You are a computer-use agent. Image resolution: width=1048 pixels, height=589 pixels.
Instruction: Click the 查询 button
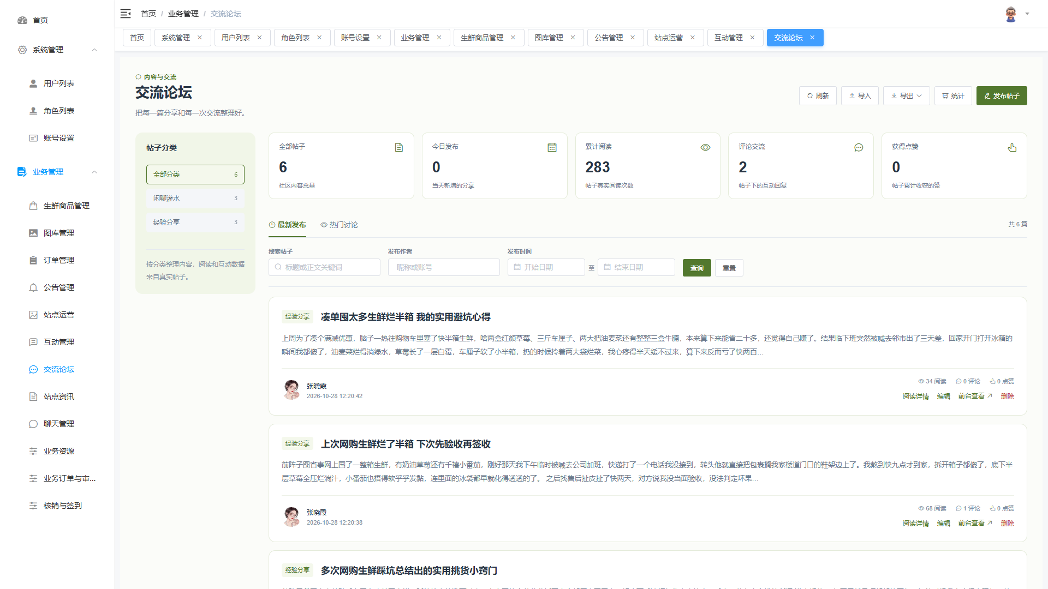tap(697, 268)
